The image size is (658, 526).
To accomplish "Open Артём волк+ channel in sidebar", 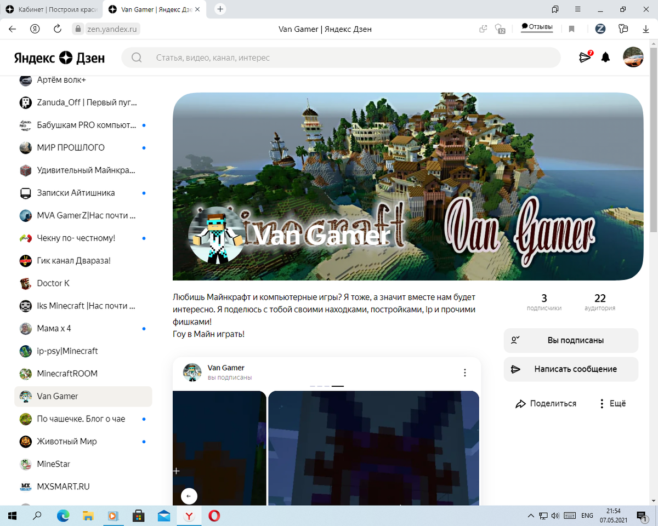I will (x=83, y=80).
